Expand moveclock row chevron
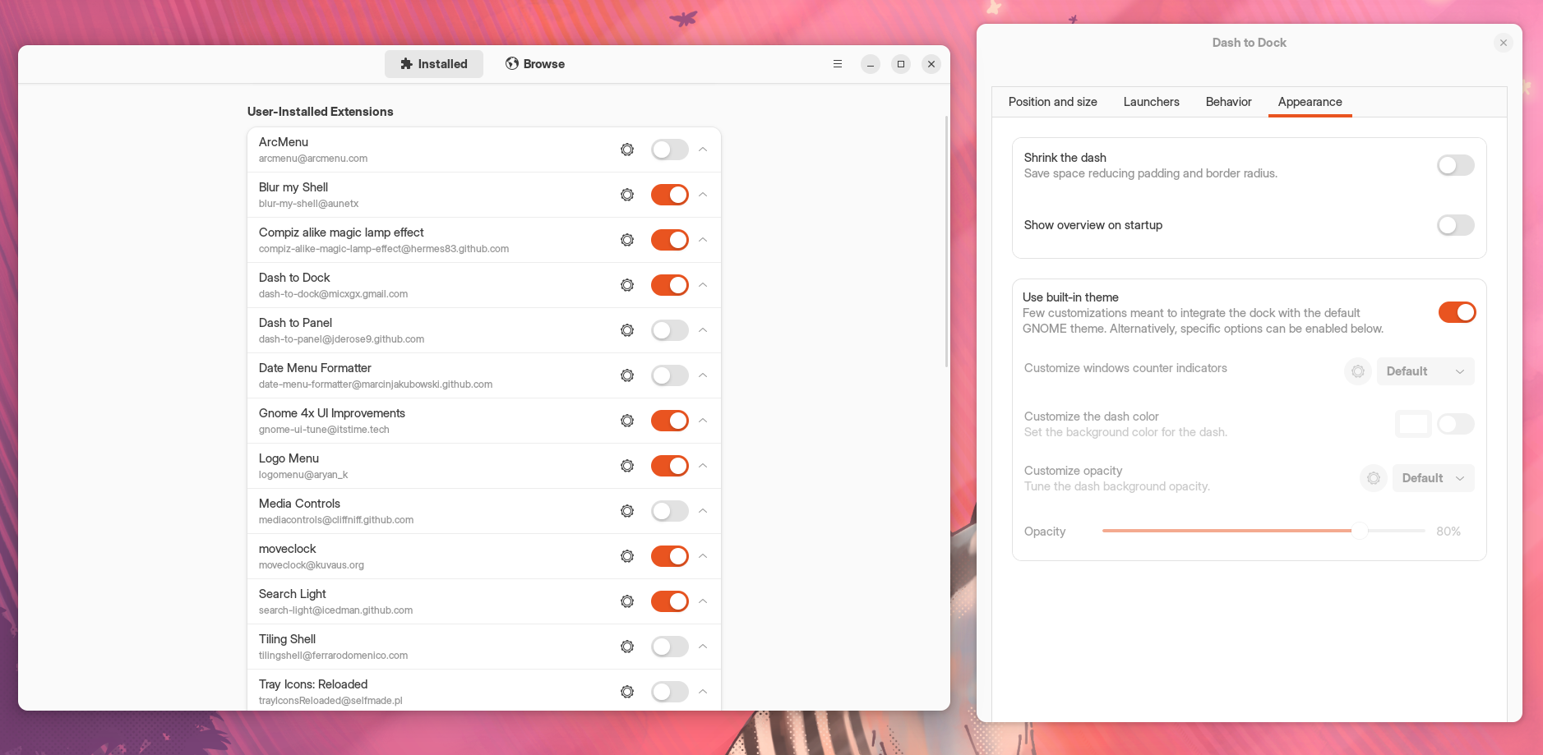 (703, 556)
